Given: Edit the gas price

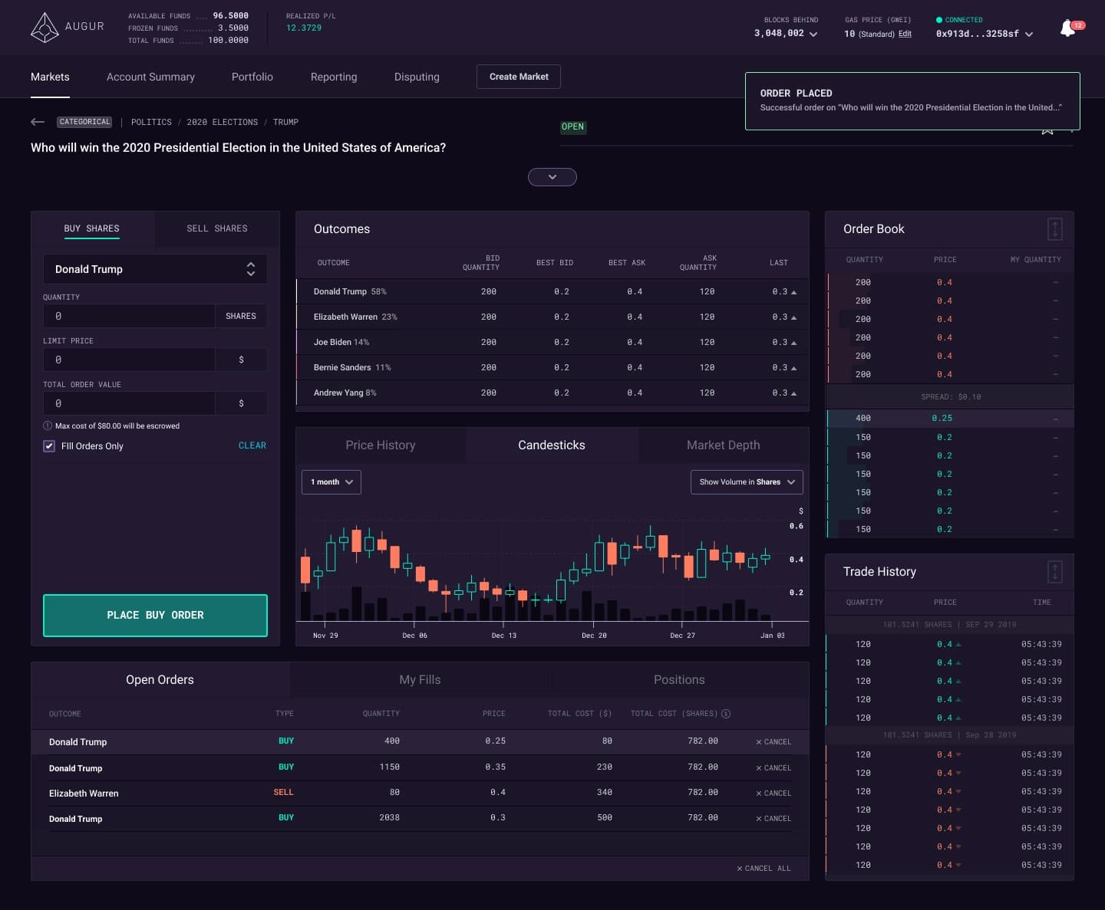Looking at the screenshot, I should click(905, 34).
